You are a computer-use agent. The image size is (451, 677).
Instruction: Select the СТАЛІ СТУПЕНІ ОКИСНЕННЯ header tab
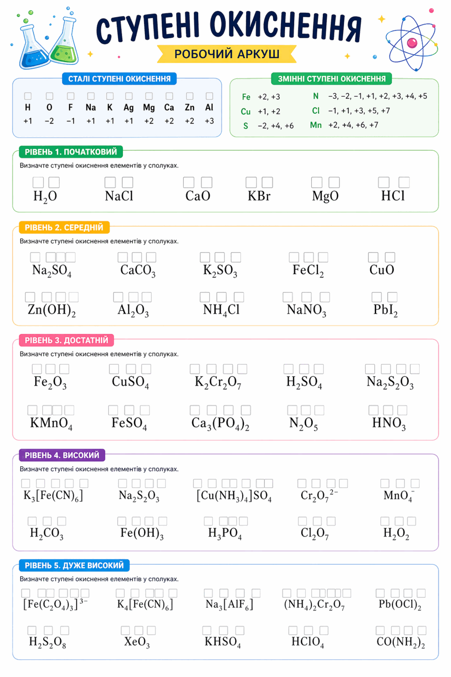(119, 79)
